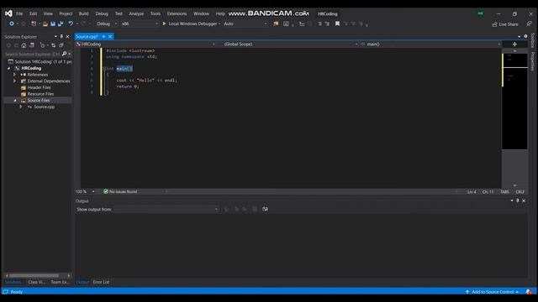Image resolution: width=538 pixels, height=302 pixels.
Task: Open the Show output from dropdown
Action: pyautogui.click(x=166, y=209)
